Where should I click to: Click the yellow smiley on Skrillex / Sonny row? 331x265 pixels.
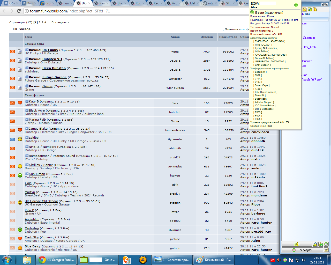pyautogui.click(x=20, y=166)
